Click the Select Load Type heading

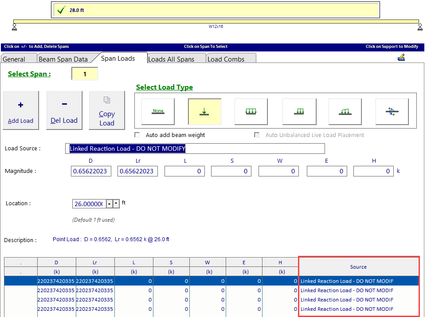tap(165, 87)
